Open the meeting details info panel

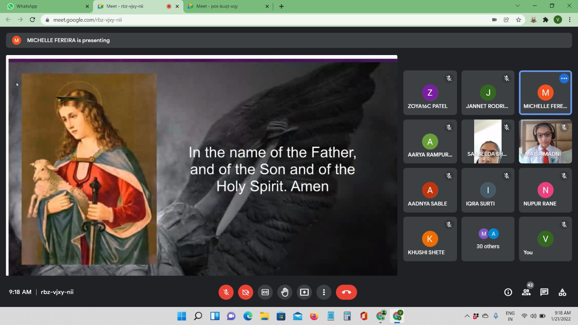(x=508, y=292)
